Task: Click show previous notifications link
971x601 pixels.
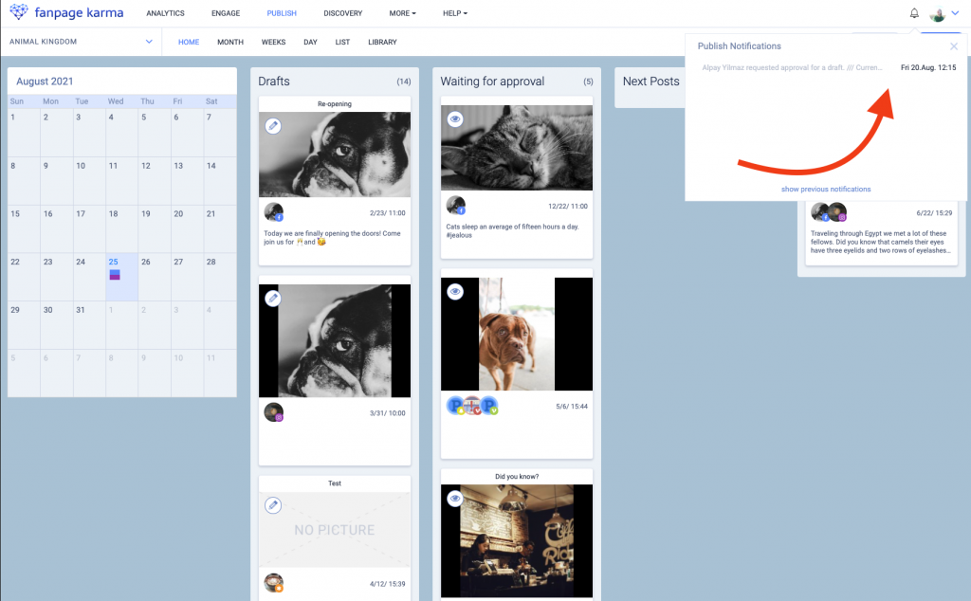Action: pyautogui.click(x=826, y=189)
